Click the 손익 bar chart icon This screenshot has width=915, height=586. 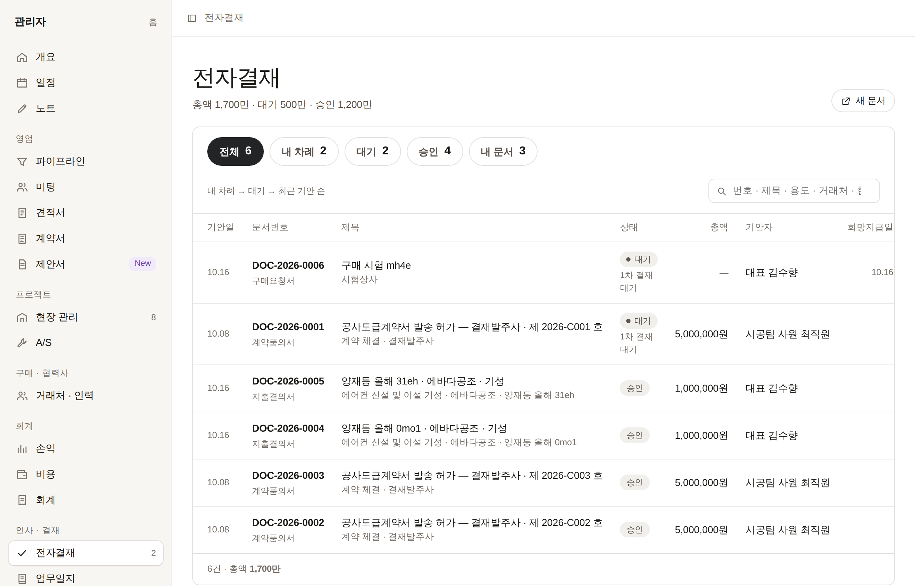22,449
